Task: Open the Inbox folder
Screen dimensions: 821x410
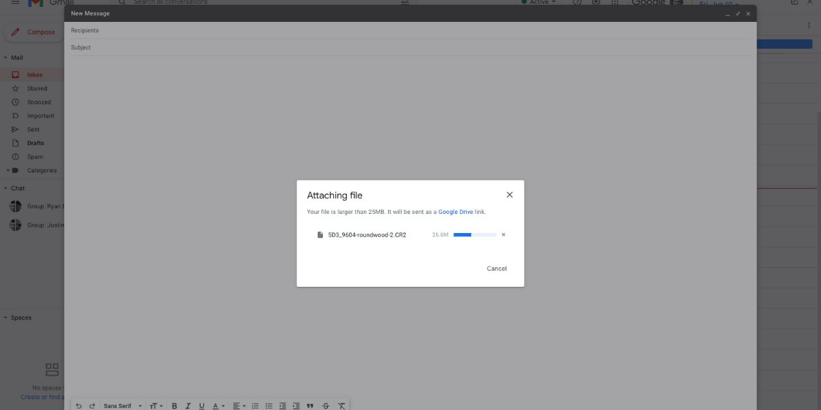Action: 35,74
